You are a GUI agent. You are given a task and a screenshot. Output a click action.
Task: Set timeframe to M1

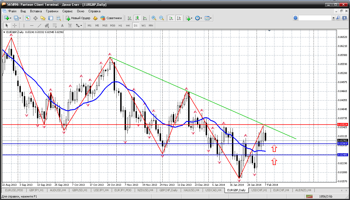90,25
